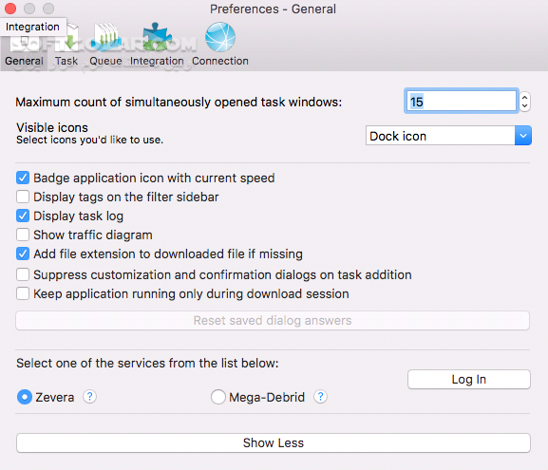This screenshot has width=548, height=470.
Task: Click the Reset saved dialog answers button
Action: coord(273,320)
